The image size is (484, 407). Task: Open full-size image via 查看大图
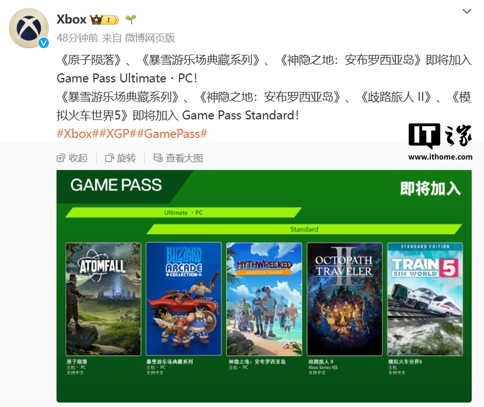pyautogui.click(x=178, y=158)
